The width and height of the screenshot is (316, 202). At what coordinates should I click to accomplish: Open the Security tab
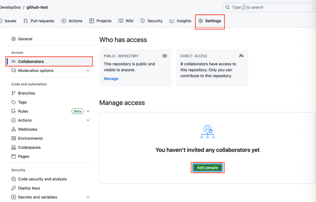point(152,21)
